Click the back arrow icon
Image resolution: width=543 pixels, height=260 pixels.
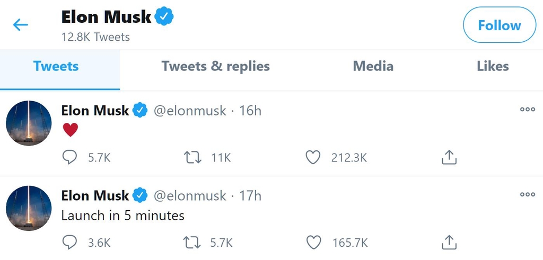tap(21, 25)
